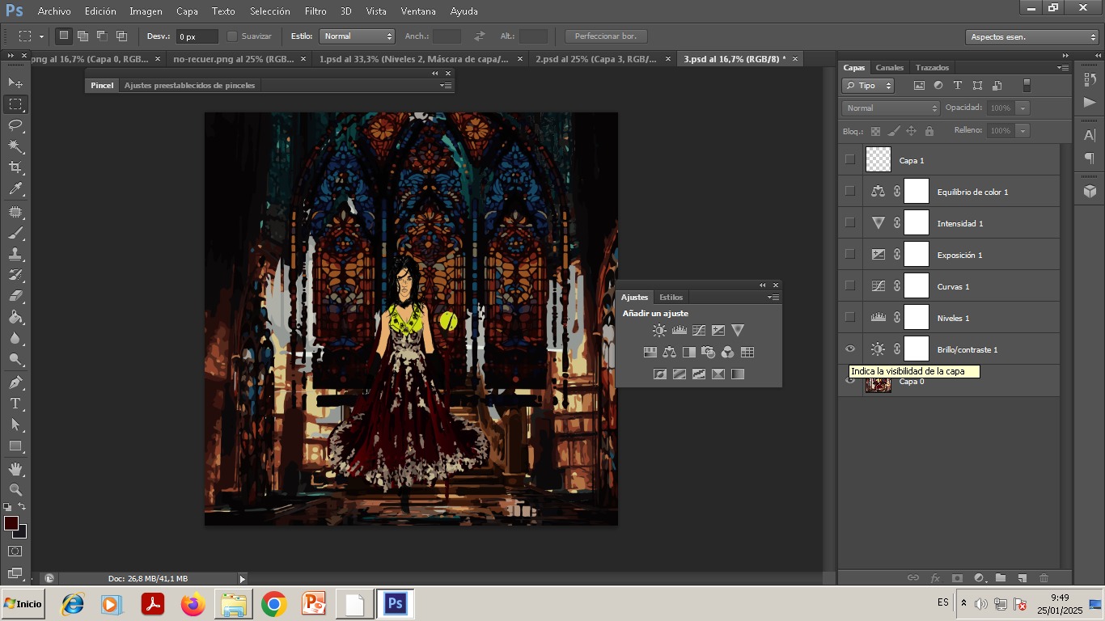Show the Niveles 1 layer

pyautogui.click(x=849, y=317)
